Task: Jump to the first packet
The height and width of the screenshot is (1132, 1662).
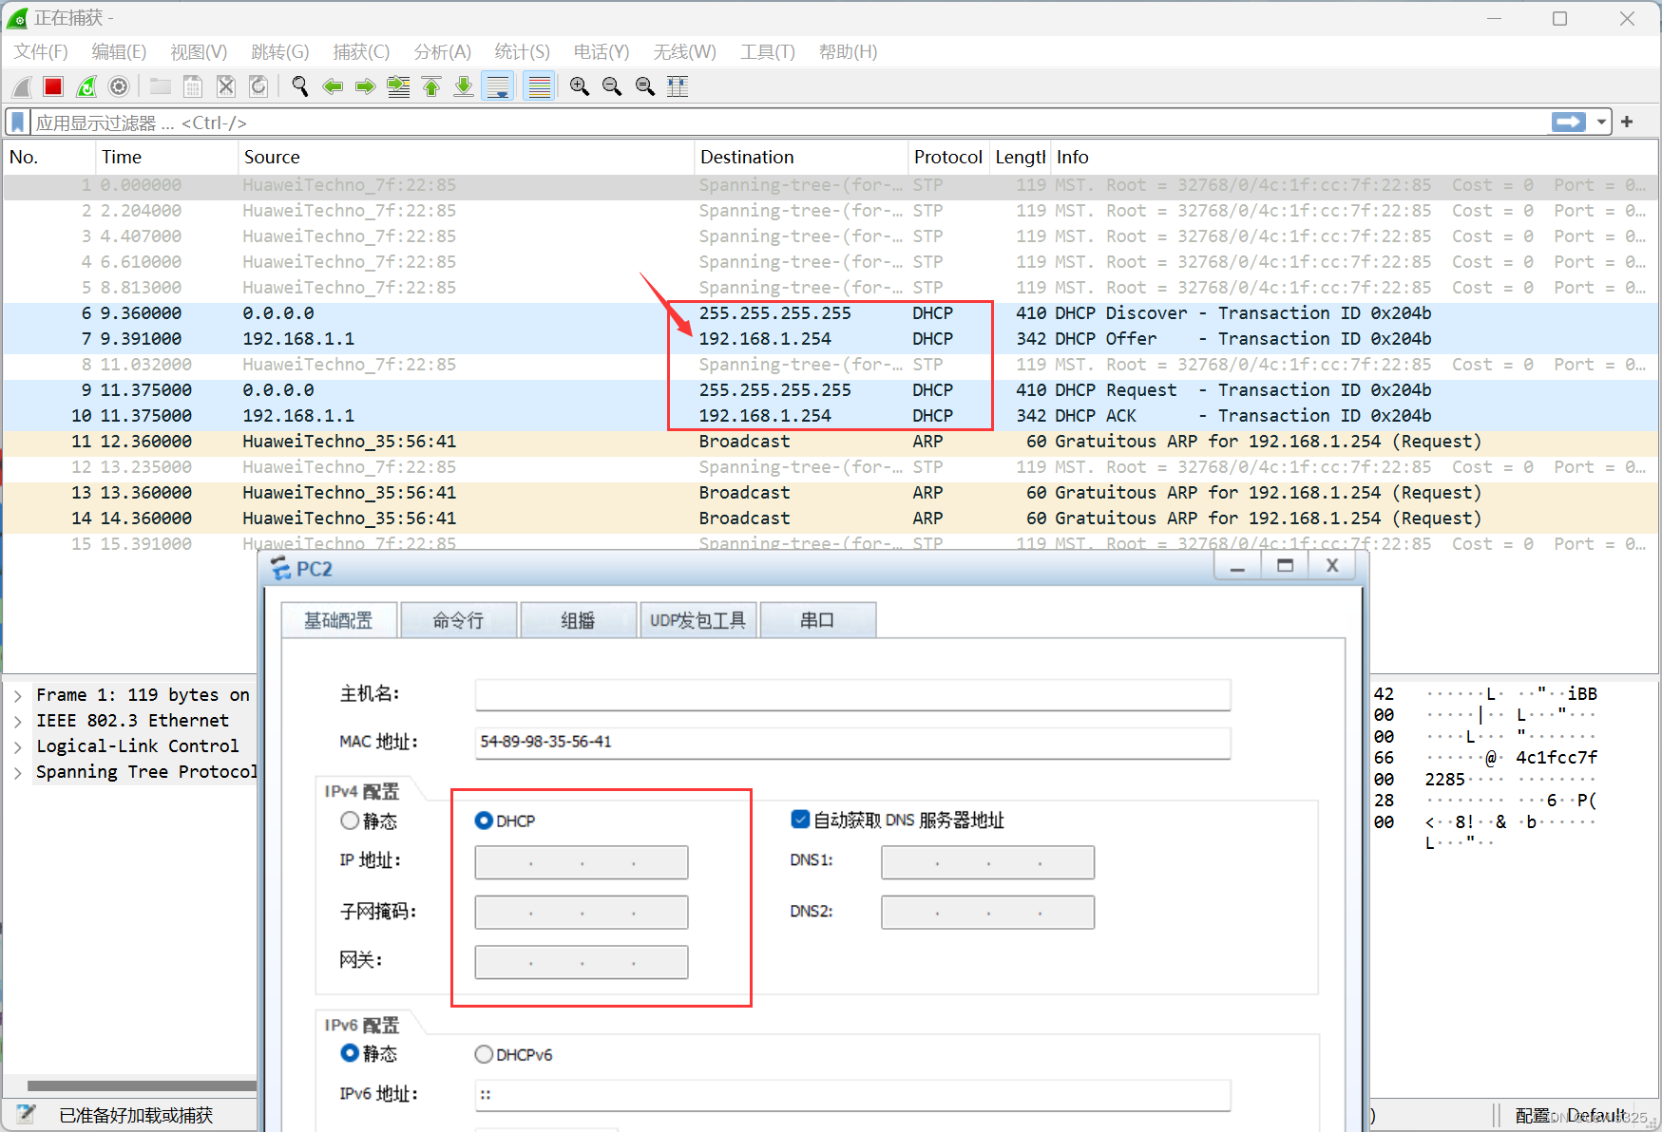Action: tap(431, 86)
